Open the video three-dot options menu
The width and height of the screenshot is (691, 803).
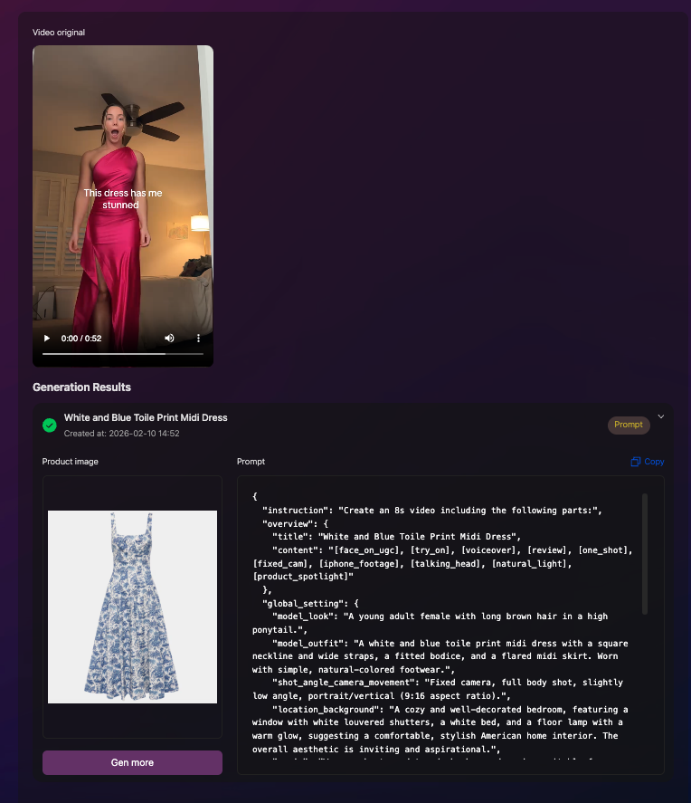point(198,338)
